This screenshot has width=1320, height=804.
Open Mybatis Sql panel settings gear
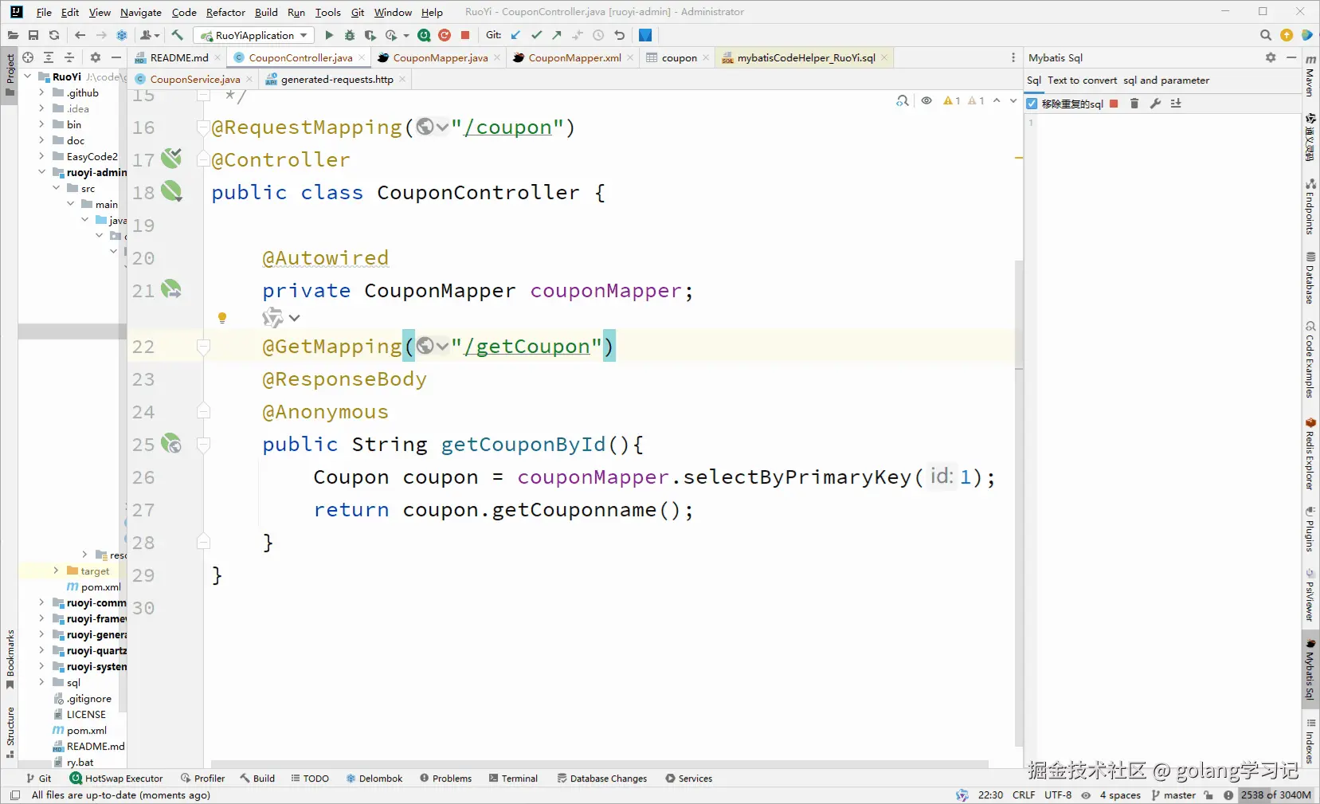tap(1271, 57)
